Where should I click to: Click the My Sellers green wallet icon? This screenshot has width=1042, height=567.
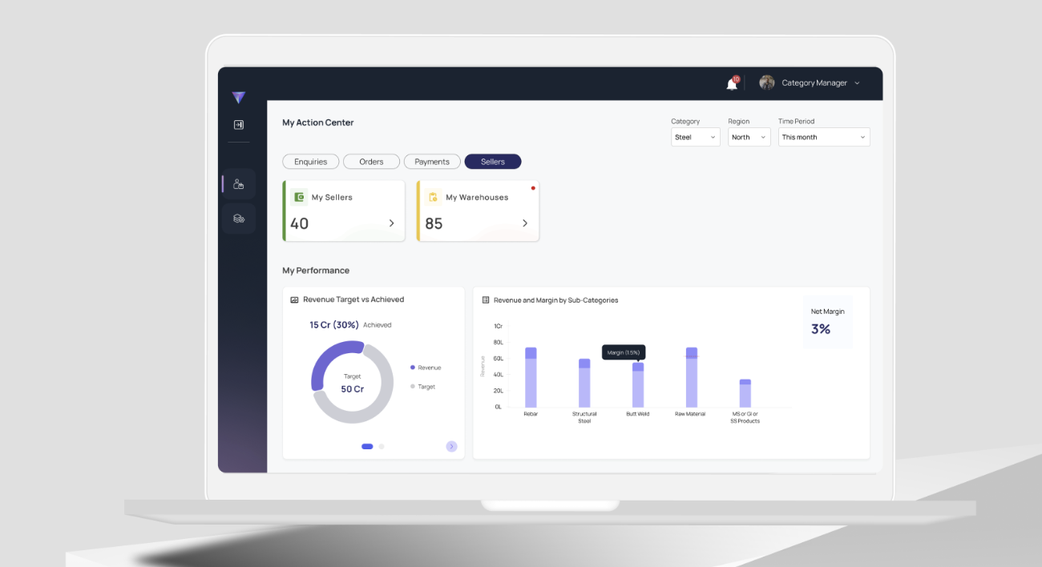click(299, 197)
